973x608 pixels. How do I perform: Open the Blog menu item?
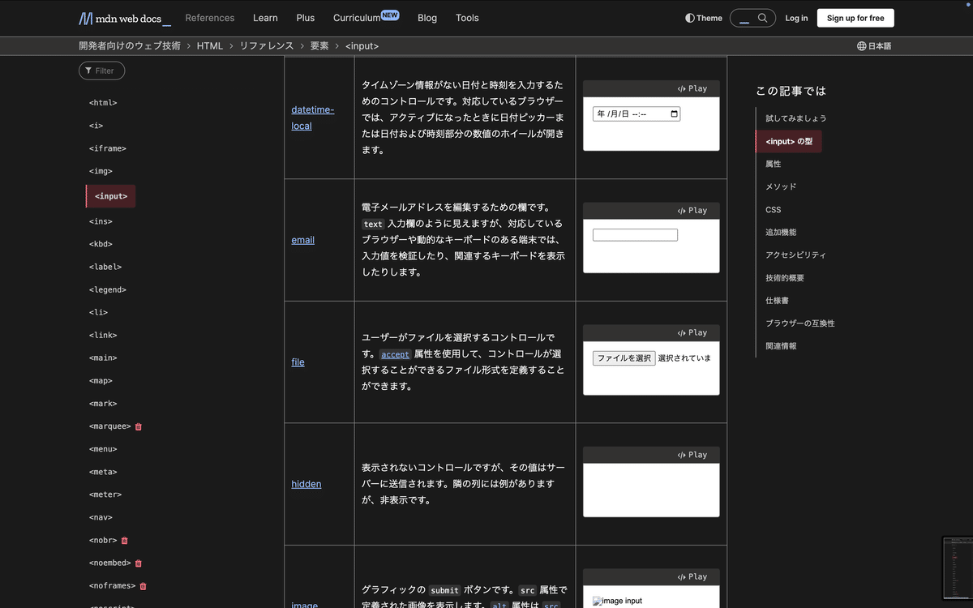pyautogui.click(x=427, y=17)
